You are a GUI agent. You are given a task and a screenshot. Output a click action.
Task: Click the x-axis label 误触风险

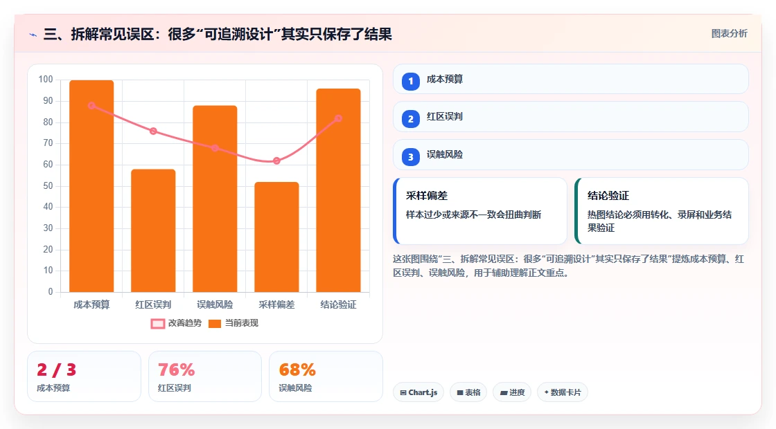[215, 305]
